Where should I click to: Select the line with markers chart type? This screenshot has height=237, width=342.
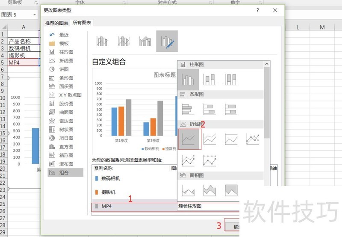click(253, 139)
